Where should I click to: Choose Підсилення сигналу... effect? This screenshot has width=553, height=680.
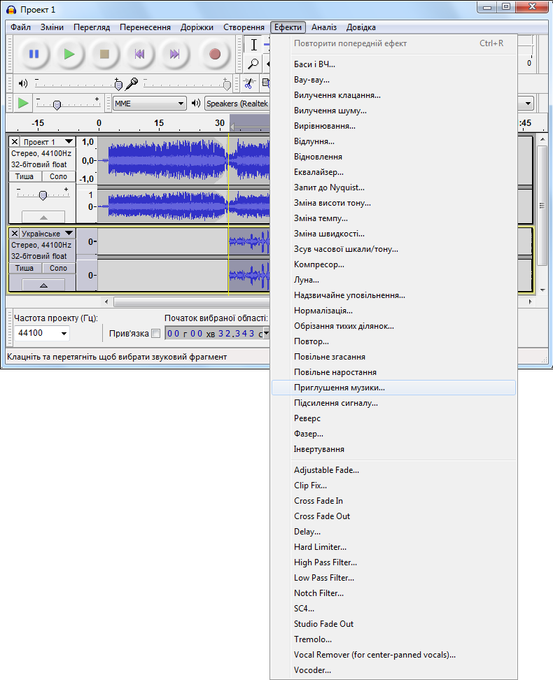393,403
